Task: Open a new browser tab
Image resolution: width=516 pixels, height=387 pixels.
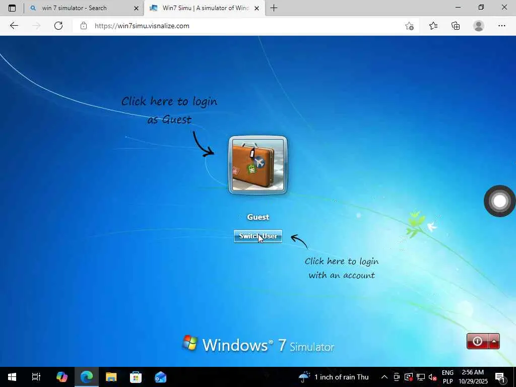Action: pos(274,8)
